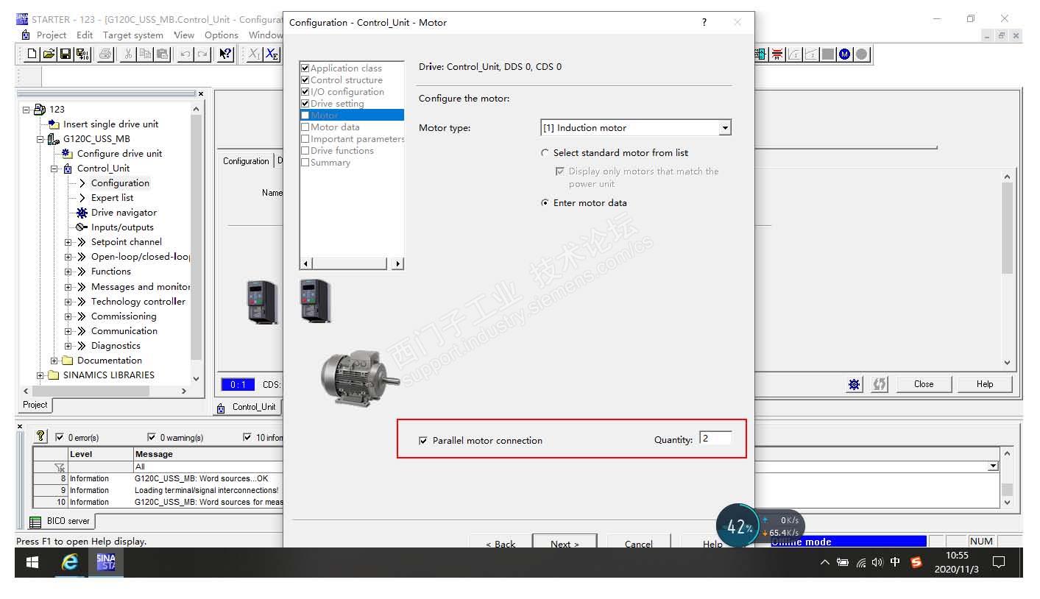The height and width of the screenshot is (599, 1040).
Task: Collapse the Control_Unit tree node
Action: tap(54, 169)
